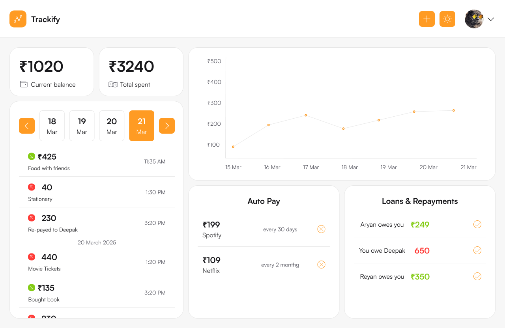Select the 20 Mar date tab
The image size is (505, 328).
112,126
